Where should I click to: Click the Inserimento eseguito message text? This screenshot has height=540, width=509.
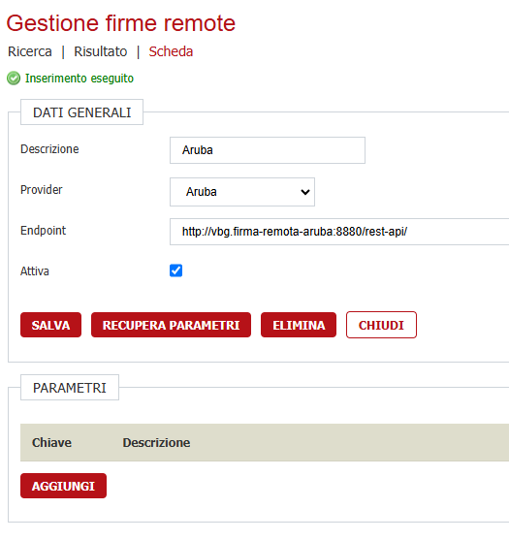coord(80,79)
